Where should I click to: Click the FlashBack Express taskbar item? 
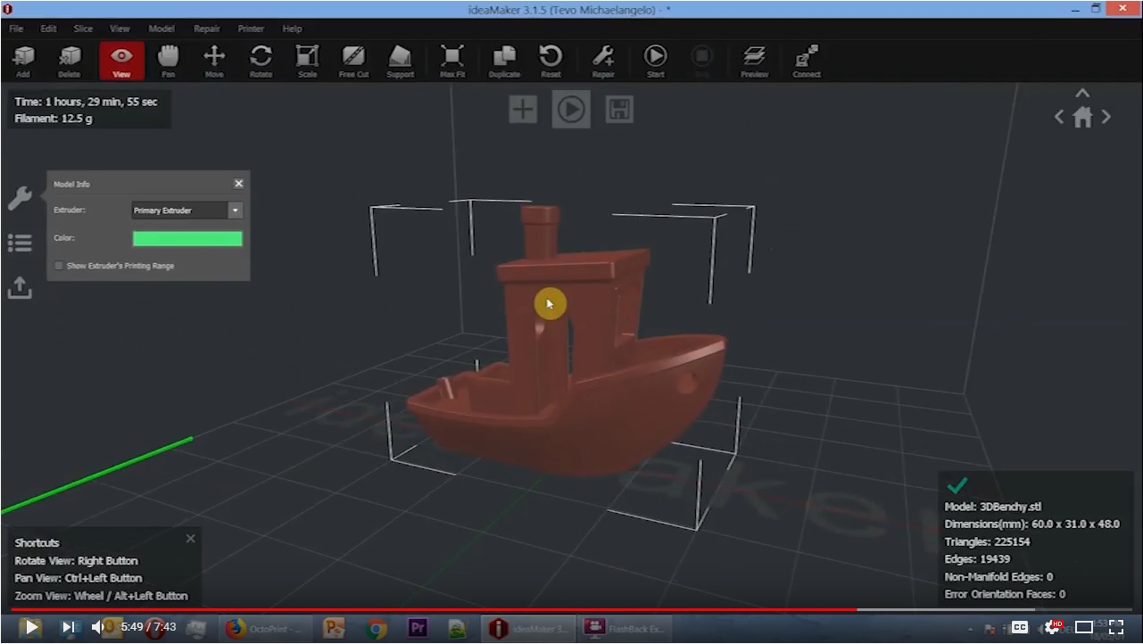pos(625,628)
